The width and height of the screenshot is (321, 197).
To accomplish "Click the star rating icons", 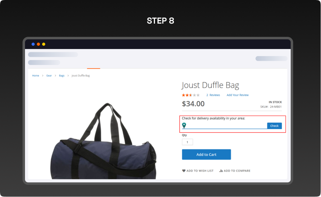I will [x=191, y=95].
